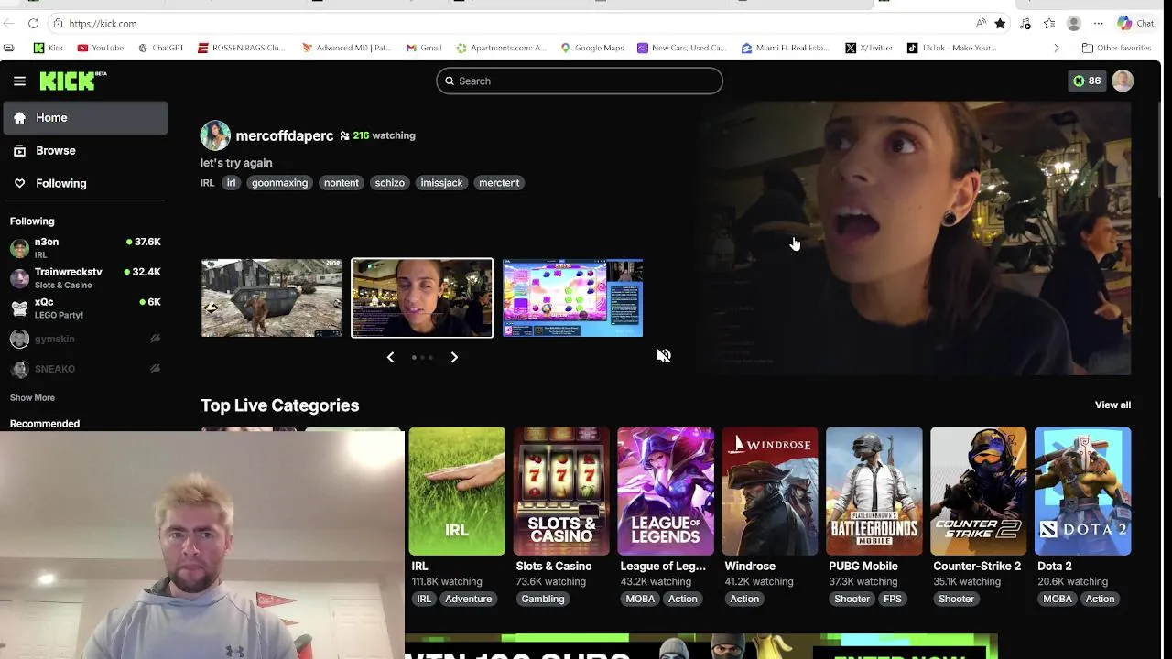The image size is (1172, 659).
Task: Select the 'imissjack' tag
Action: point(441,183)
